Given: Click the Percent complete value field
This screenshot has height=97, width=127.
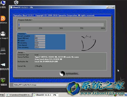Looking at the screenshot, I should 40,36.
